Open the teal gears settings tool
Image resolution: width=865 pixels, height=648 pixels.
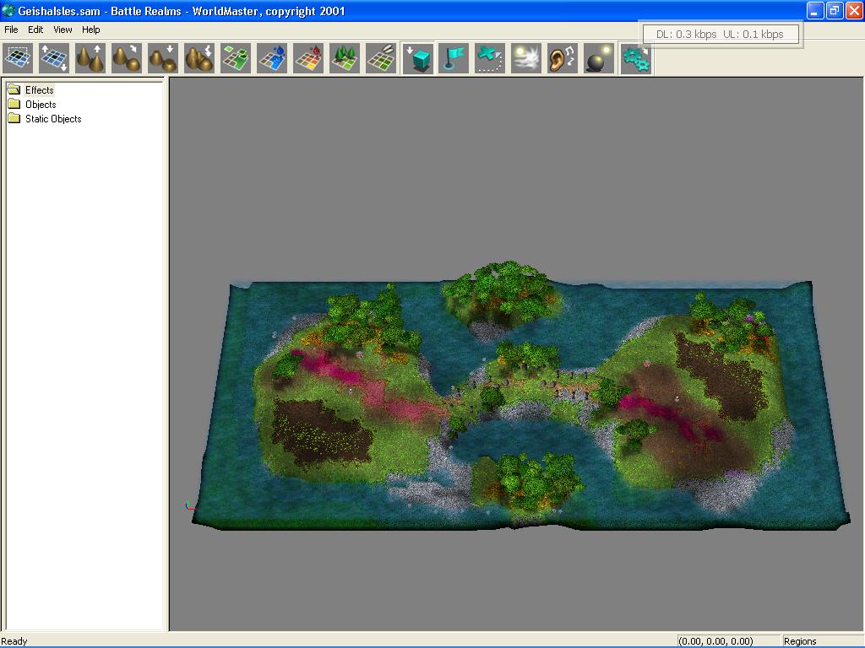coord(635,58)
